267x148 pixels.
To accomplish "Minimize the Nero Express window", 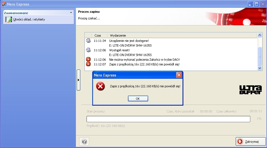I will (250, 4).
